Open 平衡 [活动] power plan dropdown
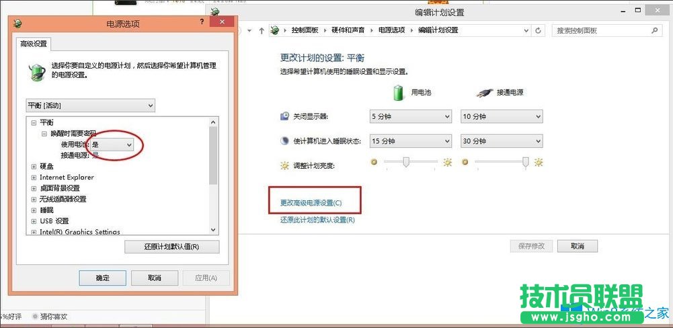 (x=91, y=105)
